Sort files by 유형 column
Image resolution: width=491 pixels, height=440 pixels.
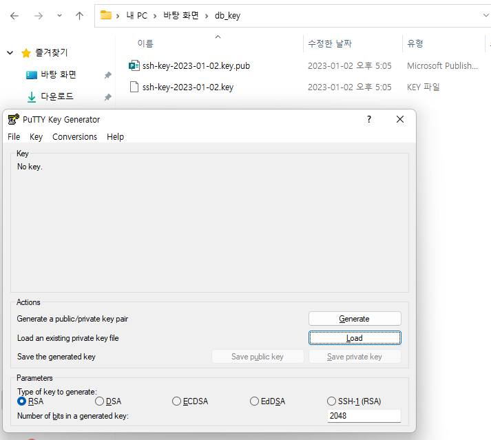pyautogui.click(x=415, y=43)
